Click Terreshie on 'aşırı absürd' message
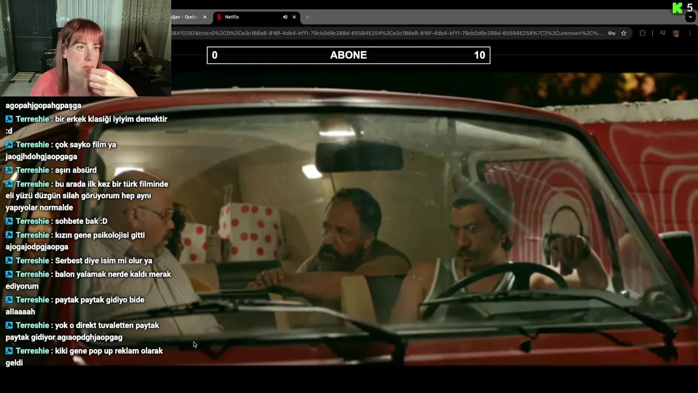Viewport: 698px width, 393px height. click(x=32, y=170)
